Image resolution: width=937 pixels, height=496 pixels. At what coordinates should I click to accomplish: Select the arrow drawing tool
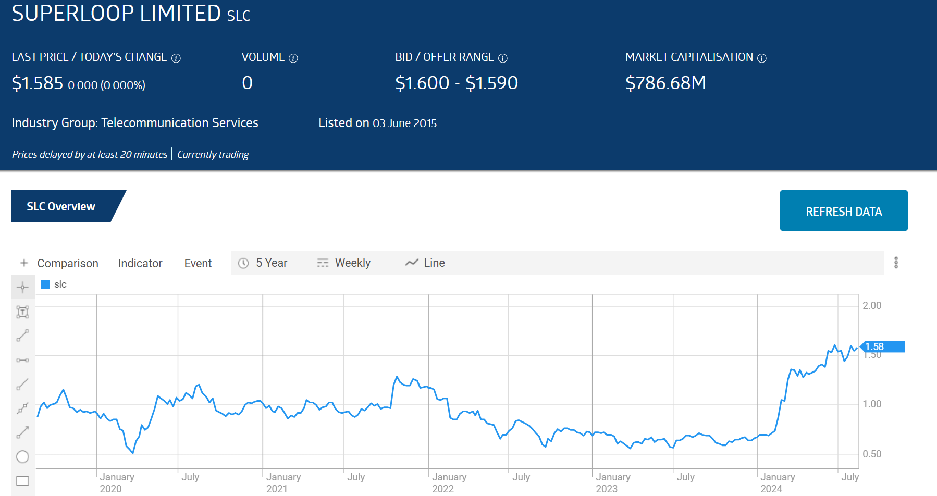click(22, 432)
